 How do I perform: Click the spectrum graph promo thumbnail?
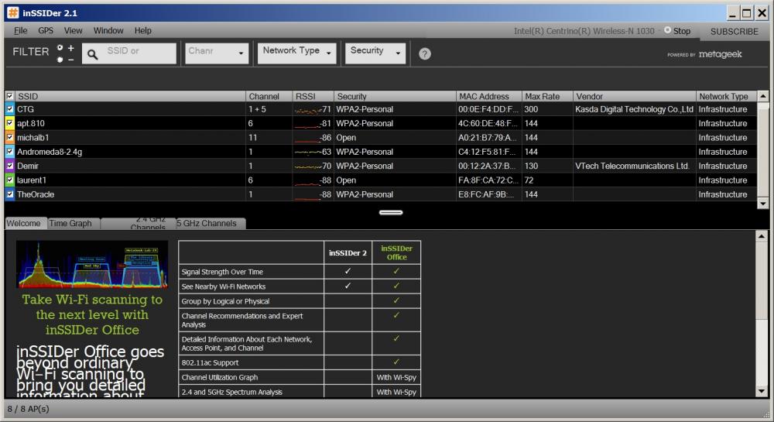[92, 264]
